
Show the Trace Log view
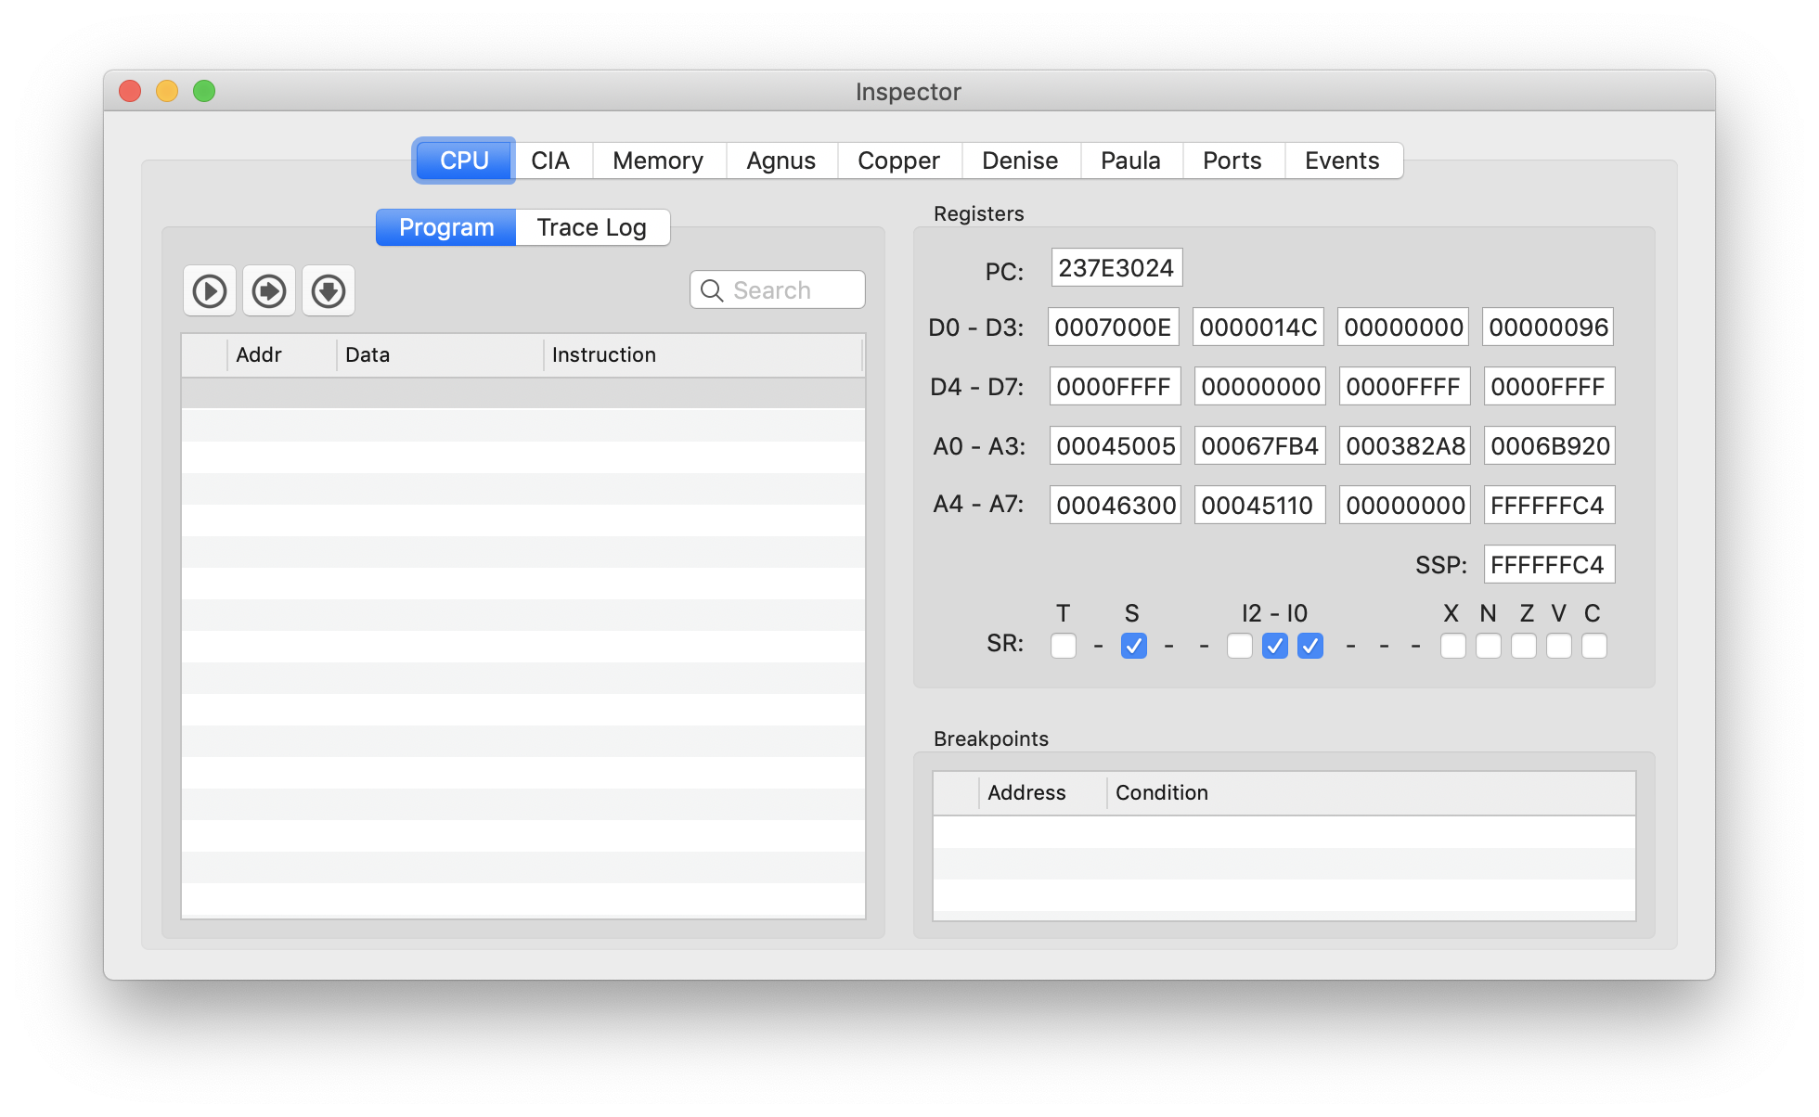[x=592, y=227]
